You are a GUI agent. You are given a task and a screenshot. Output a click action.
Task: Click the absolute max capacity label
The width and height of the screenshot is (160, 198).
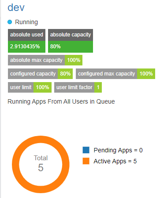click(37, 60)
